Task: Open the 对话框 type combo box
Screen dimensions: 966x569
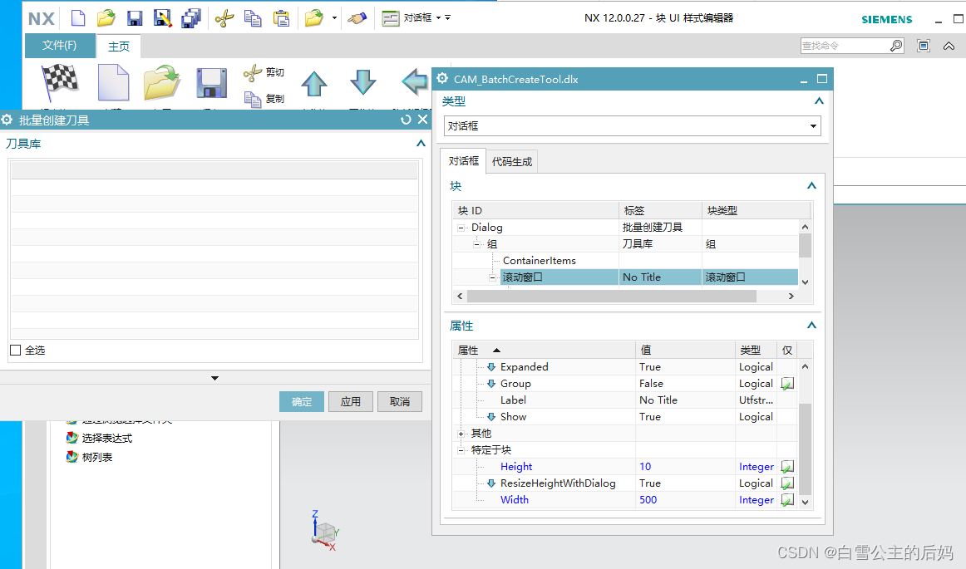Action: (632, 125)
